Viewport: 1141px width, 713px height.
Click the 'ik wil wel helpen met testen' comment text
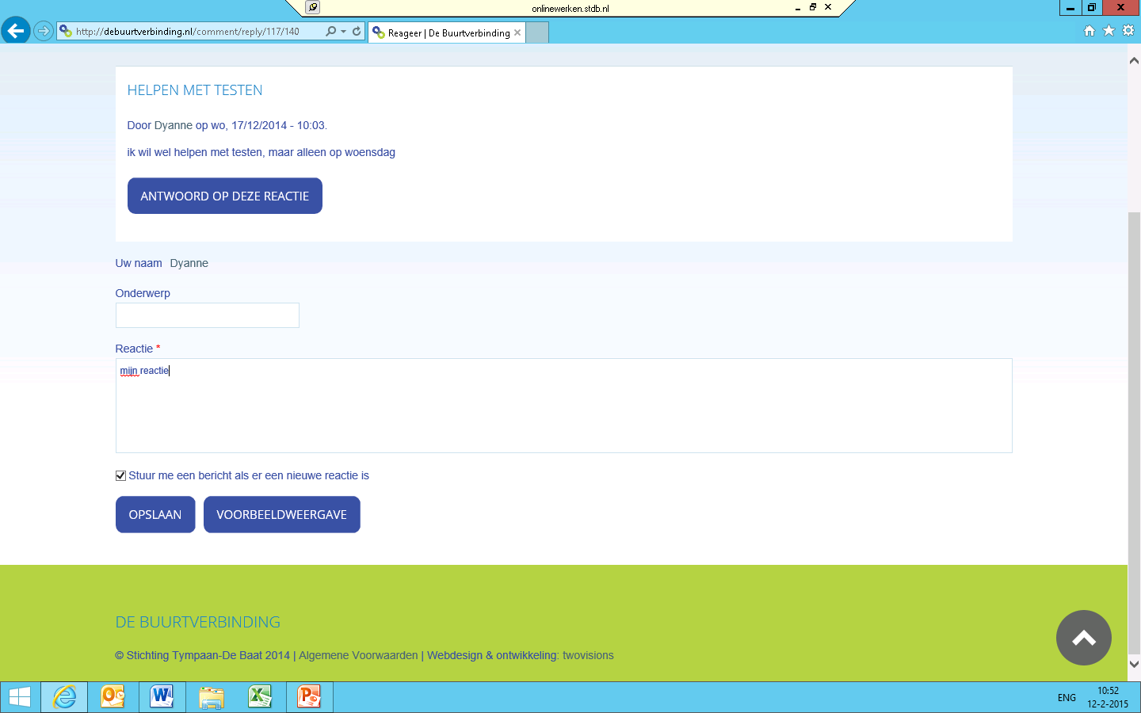261,152
